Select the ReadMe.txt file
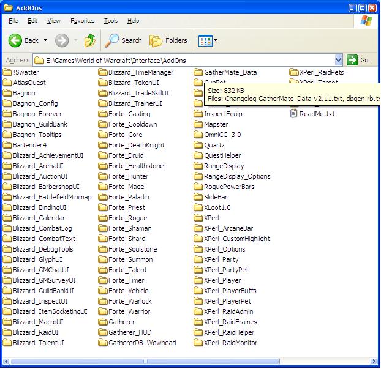Screen dimensions: 381x369 (x=317, y=114)
